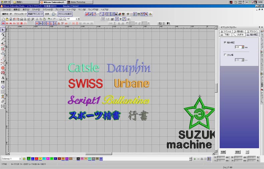Viewport: 264px width, 169px height.
Task: Select black color swatch 14
Action: point(78,159)
